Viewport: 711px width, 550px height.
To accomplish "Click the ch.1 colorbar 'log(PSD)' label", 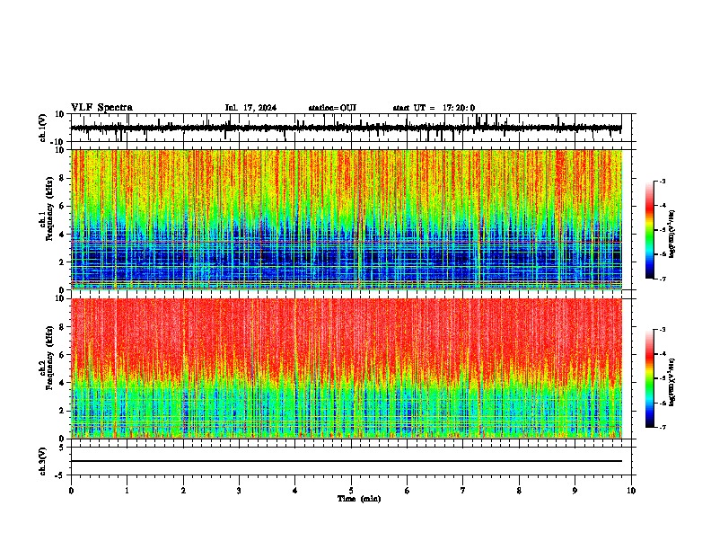I will point(671,235).
